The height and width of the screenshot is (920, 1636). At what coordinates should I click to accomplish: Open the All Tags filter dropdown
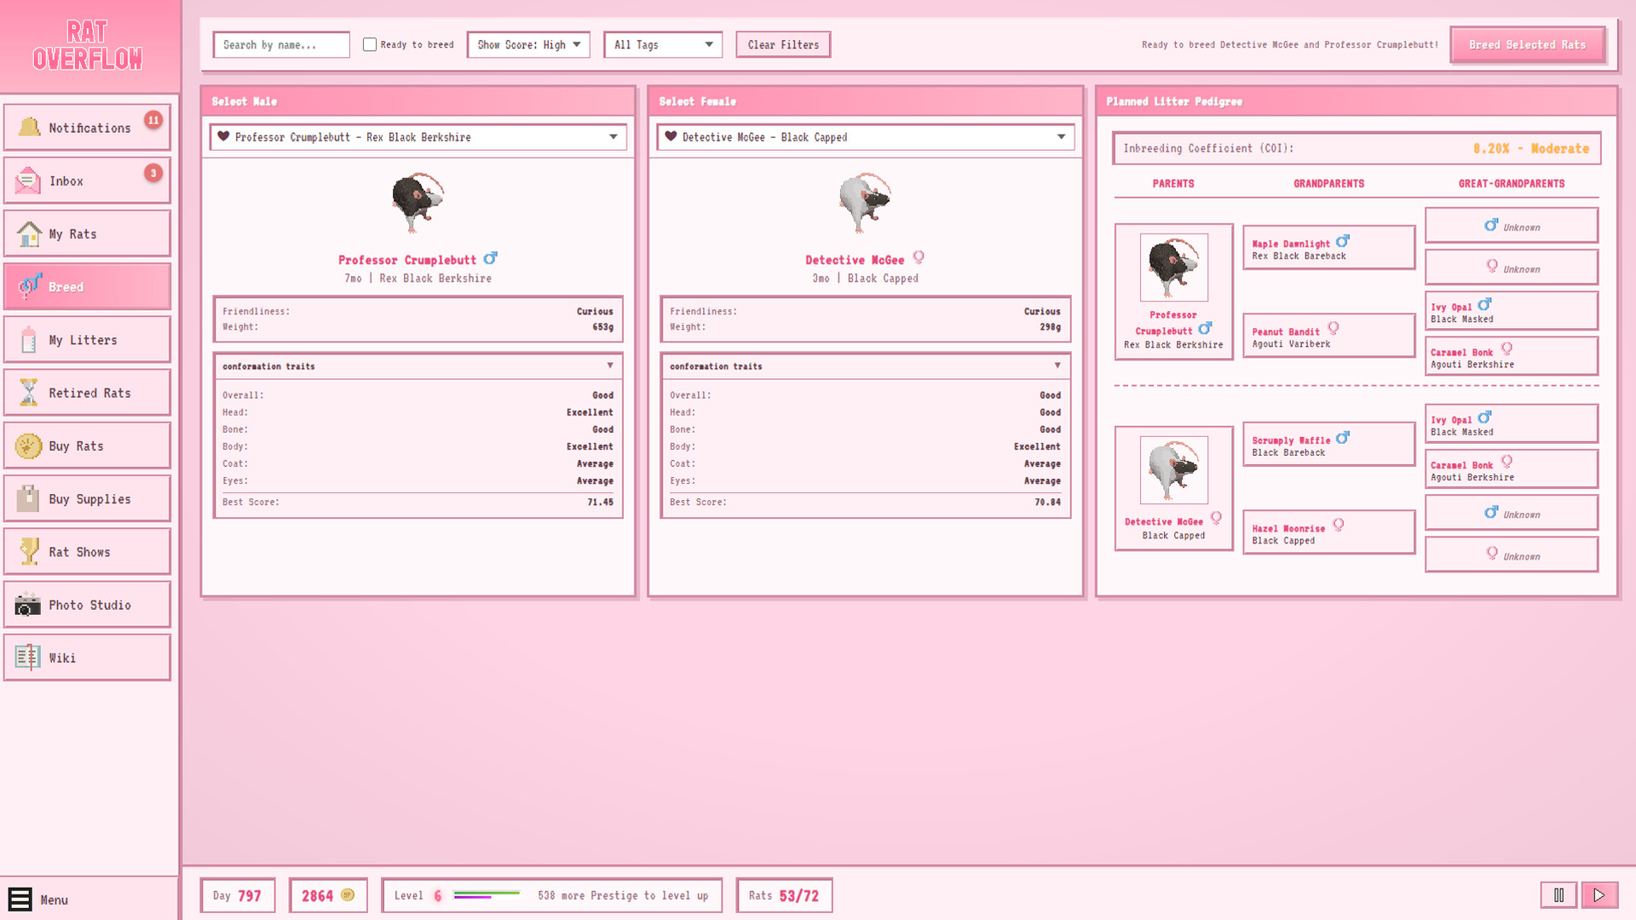pyautogui.click(x=663, y=44)
